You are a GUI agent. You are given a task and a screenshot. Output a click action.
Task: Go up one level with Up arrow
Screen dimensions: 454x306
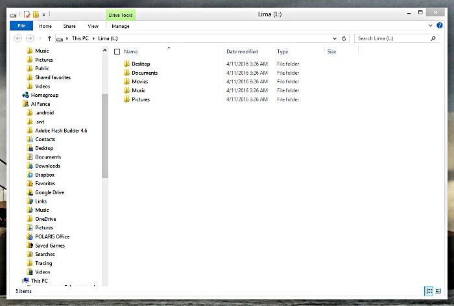pos(49,38)
